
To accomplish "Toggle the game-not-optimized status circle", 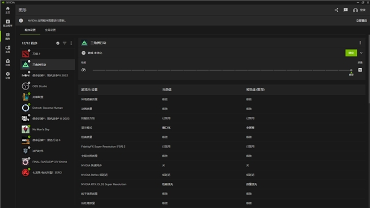I will coord(84,53).
